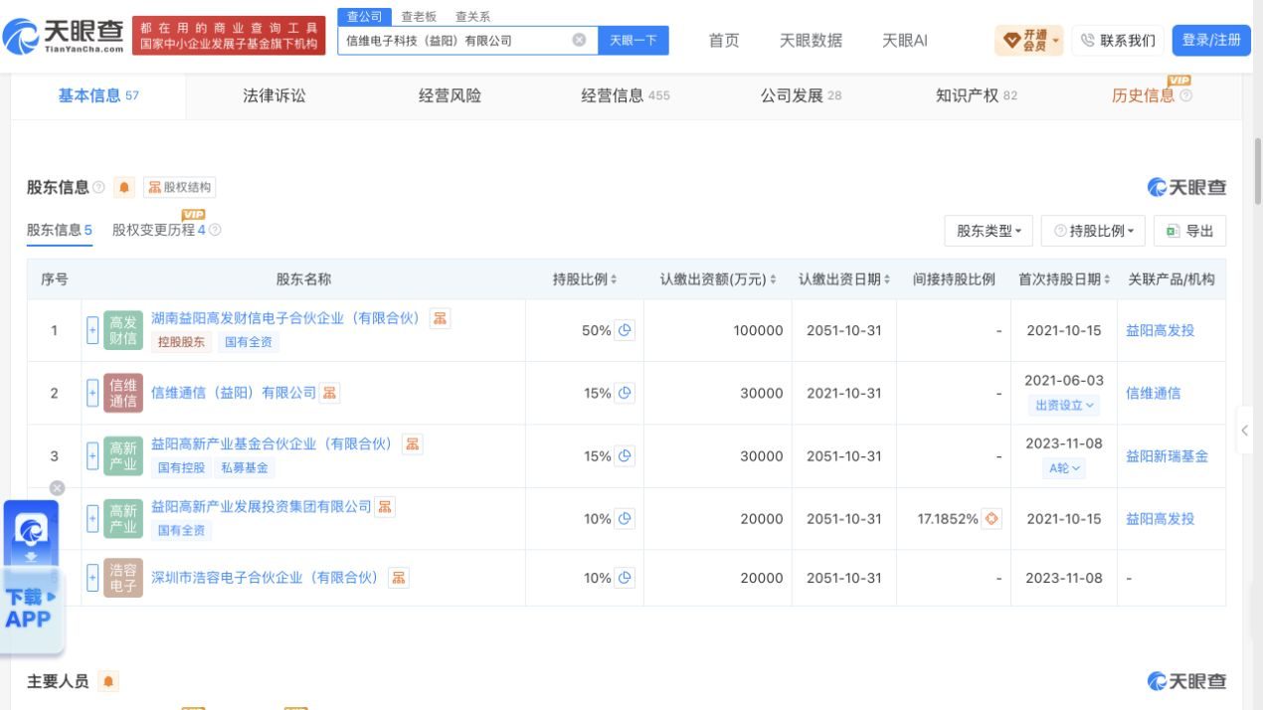
Task: Expand the row of 深圳市浩容电子合伙企业
Action: [92, 578]
